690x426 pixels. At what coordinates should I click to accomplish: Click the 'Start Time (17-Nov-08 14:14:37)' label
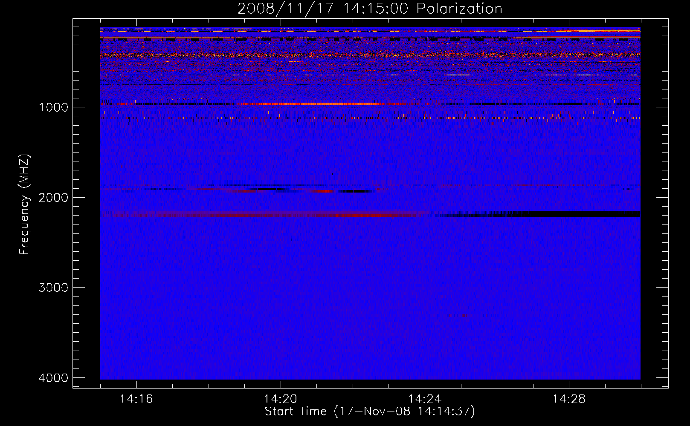click(x=370, y=412)
